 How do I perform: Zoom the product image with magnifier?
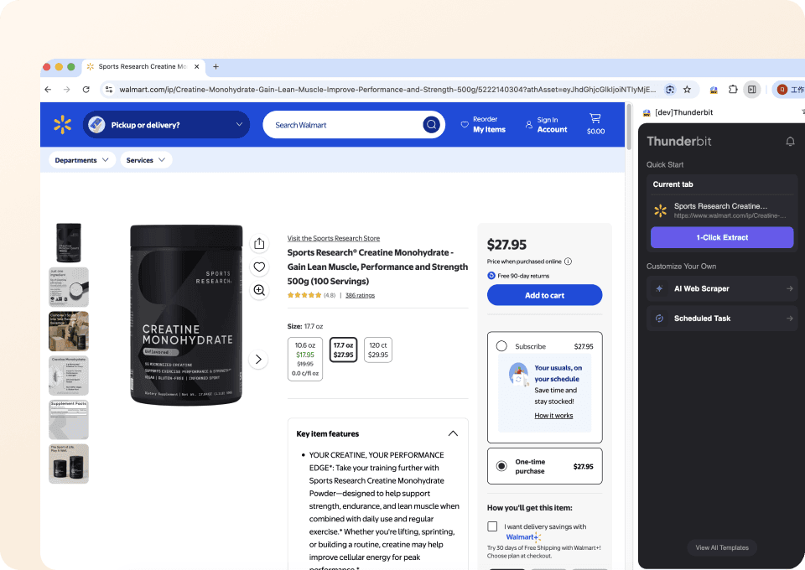point(259,290)
